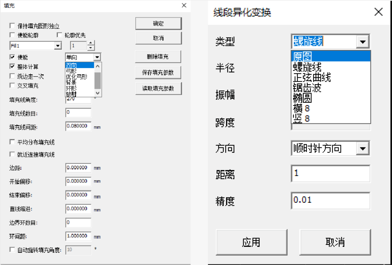Click the 精度 input field
The height and width of the screenshot is (265, 392).
click(x=331, y=200)
